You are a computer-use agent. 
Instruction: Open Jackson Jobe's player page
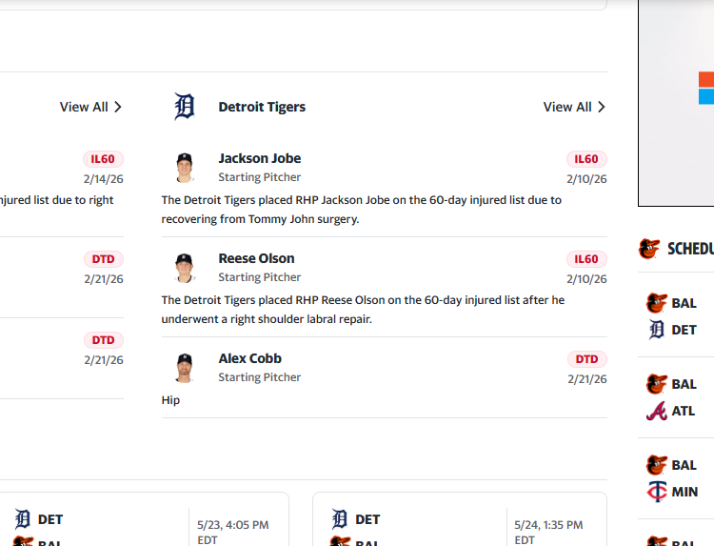coord(259,159)
